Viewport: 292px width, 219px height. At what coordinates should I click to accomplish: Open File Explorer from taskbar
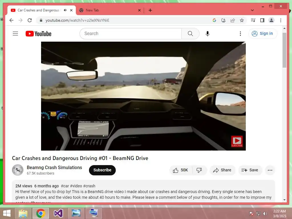coord(23,213)
